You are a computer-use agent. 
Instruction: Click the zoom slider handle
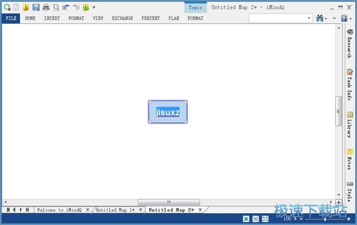325,219
